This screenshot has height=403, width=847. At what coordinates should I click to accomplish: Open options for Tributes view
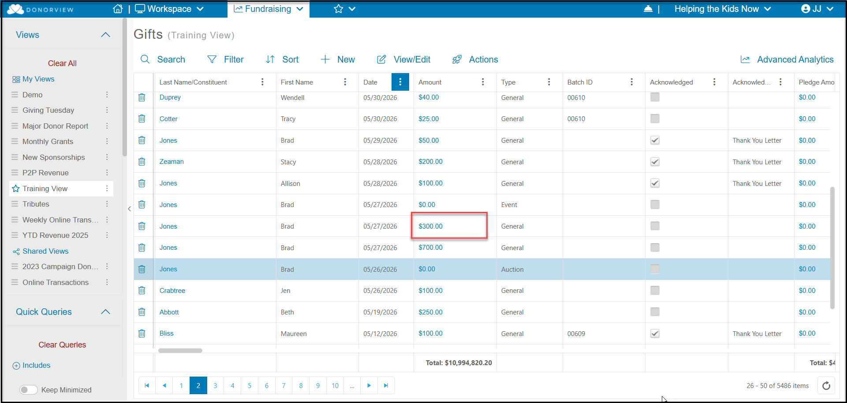coord(107,204)
